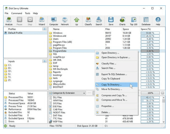Select the Program Files (x86) row
The height and width of the screenshot is (134, 170).
[x=107, y=42]
